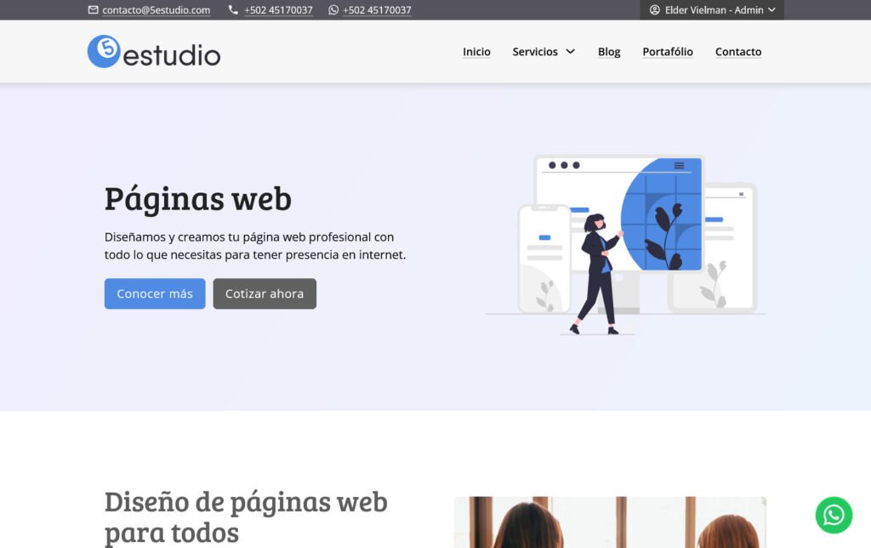Expand the Servicios menu chevron
This screenshot has width=871, height=548.
[x=571, y=52]
